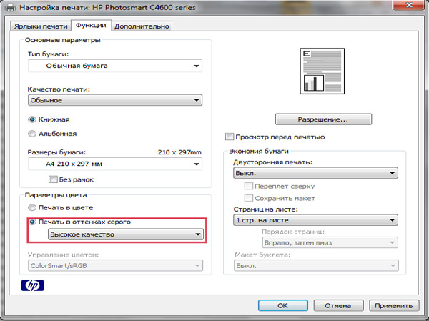Open the Высокое качество grayscale dropdown
The image size is (429, 321).
126,234
